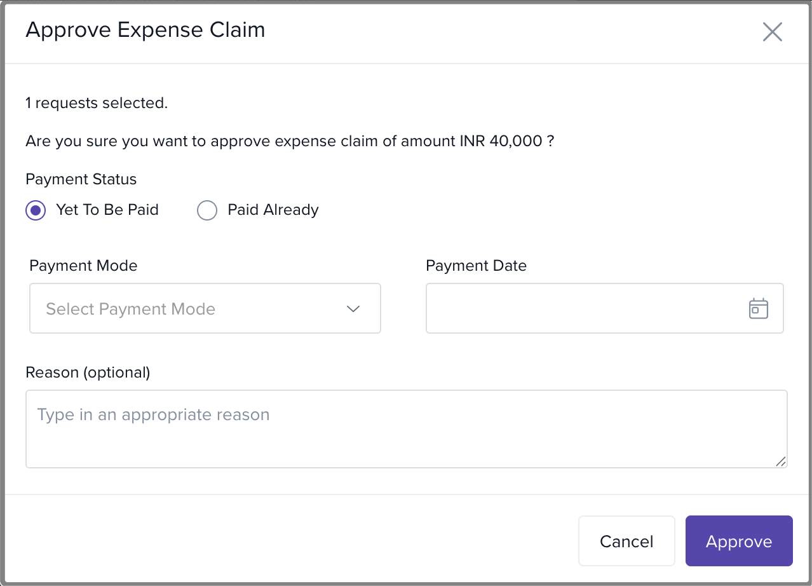
Task: Click the INR 40,000 confirmation message
Action: pos(290,141)
